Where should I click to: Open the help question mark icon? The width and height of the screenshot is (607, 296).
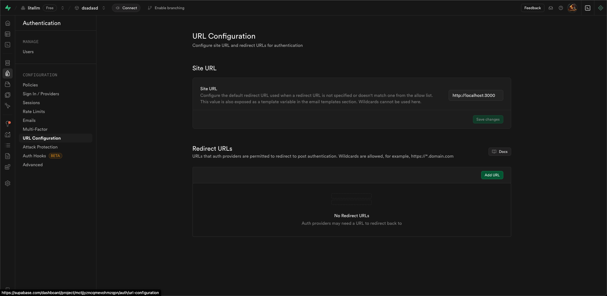(x=561, y=8)
